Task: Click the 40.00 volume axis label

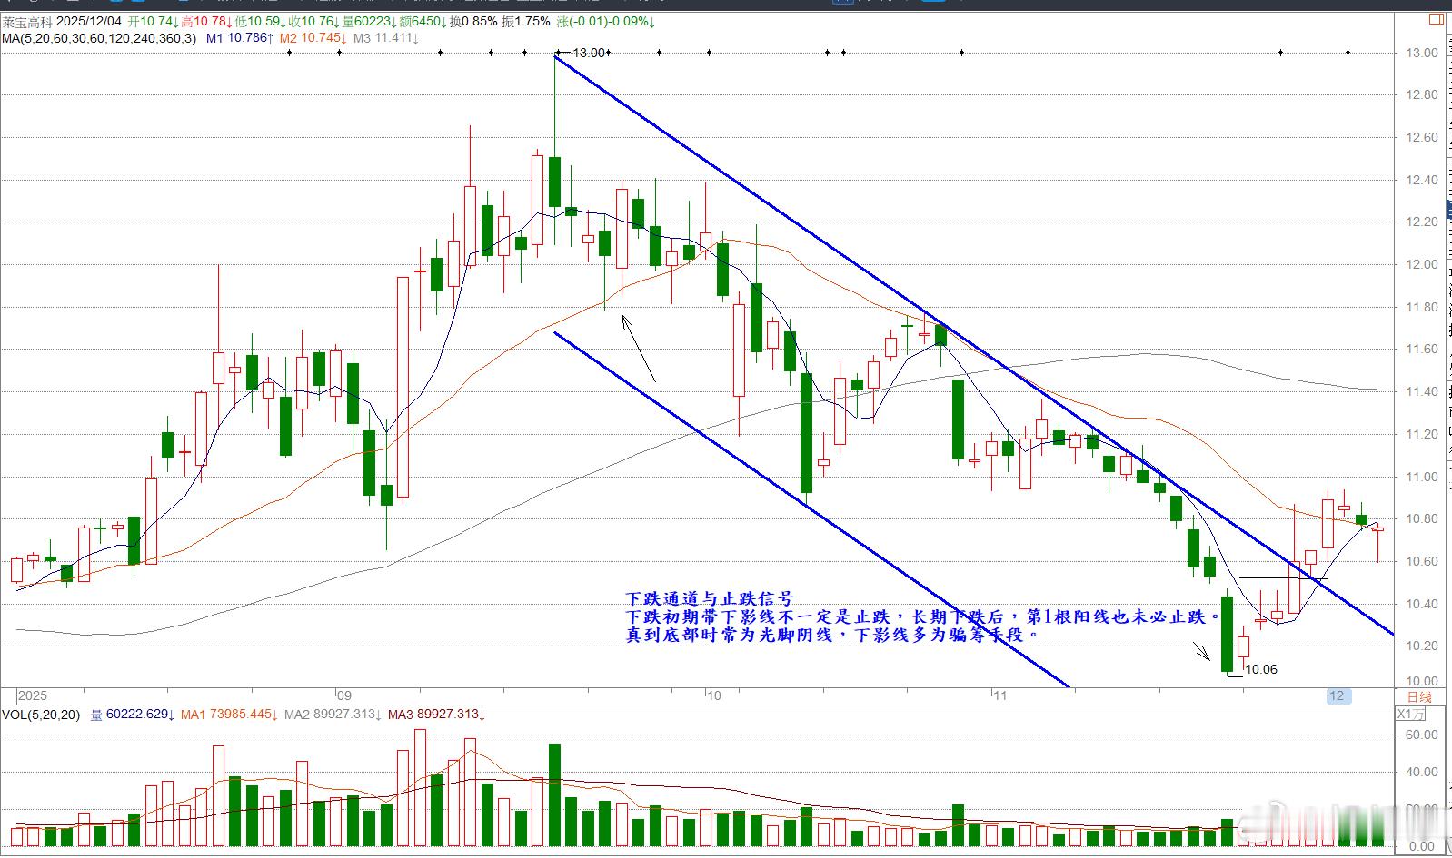Action: 1422,772
